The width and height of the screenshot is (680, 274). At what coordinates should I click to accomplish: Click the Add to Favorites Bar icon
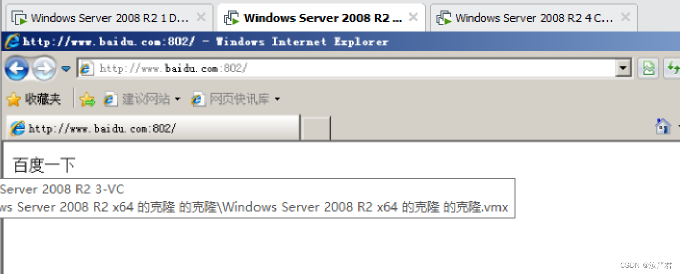pos(87,99)
